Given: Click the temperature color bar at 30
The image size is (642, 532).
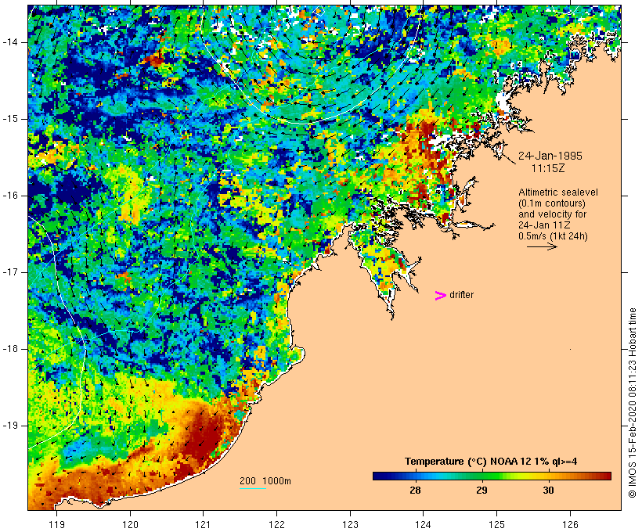Looking at the screenshot, I should (x=548, y=476).
